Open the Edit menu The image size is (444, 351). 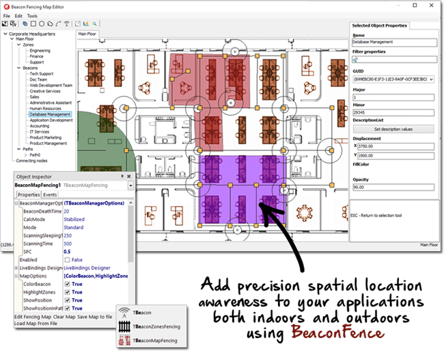(18, 16)
